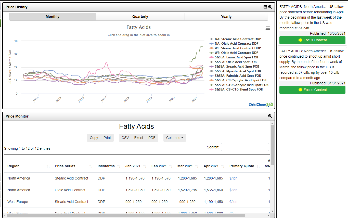348x218 pixels.
Task: Sort by Mar 2021 column arrows
Action: point(197,166)
